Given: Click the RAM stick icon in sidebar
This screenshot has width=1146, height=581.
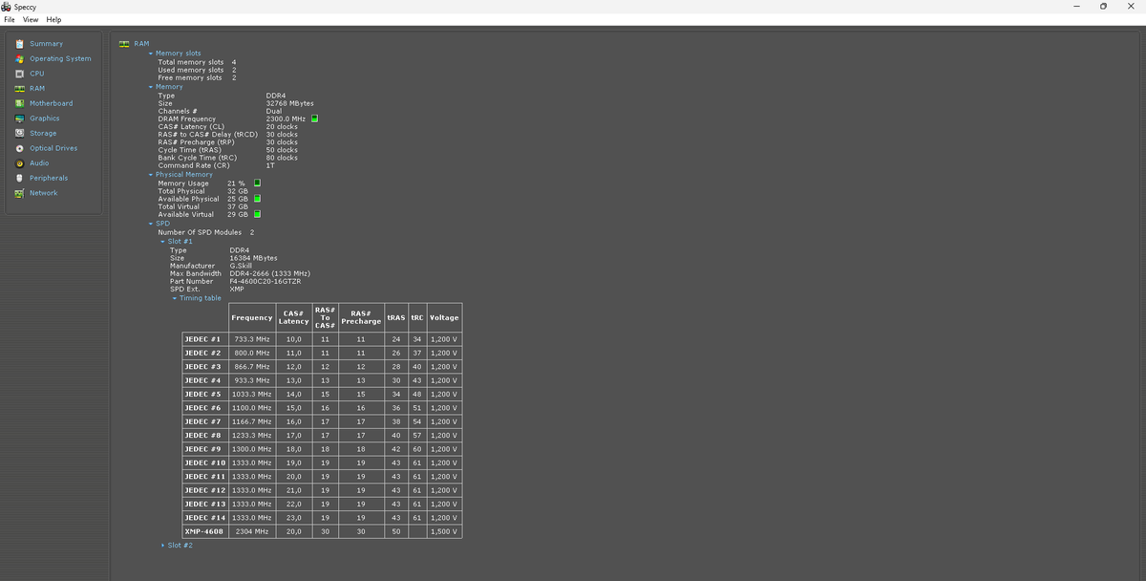Looking at the screenshot, I should (19, 88).
